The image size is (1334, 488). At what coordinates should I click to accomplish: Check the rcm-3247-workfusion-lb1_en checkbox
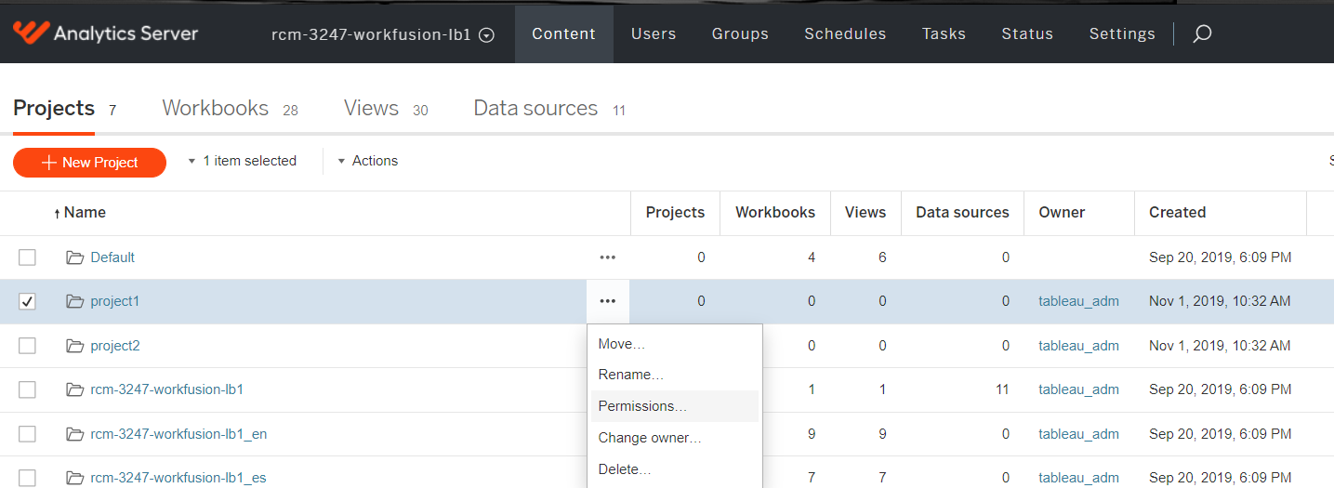pos(27,434)
